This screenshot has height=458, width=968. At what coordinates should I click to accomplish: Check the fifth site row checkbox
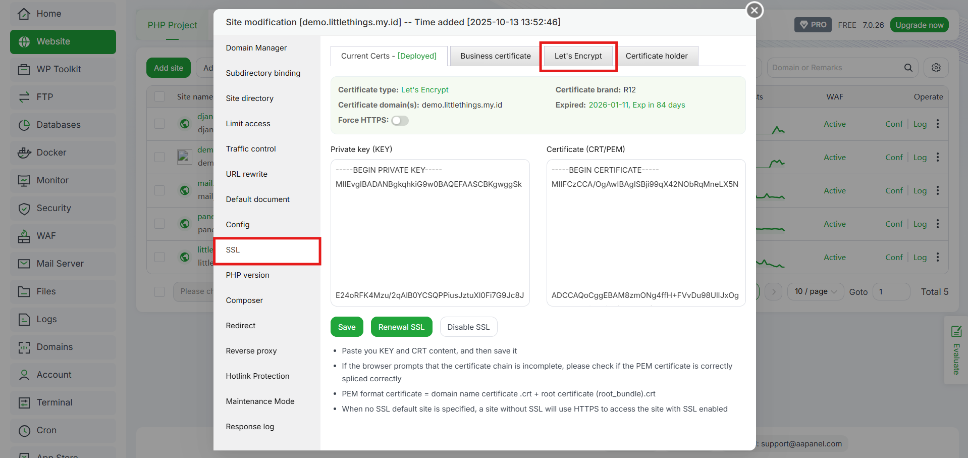point(159,257)
